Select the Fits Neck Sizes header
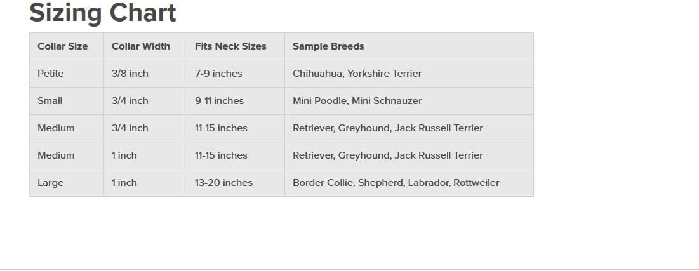699x271 pixels. 230,46
